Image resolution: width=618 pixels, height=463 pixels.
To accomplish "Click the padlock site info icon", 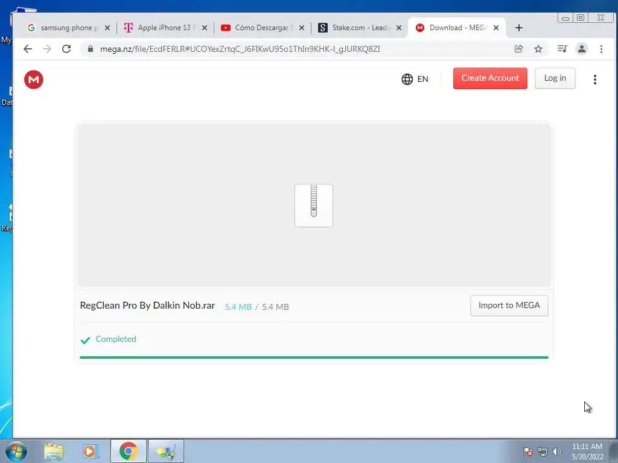I will point(91,49).
